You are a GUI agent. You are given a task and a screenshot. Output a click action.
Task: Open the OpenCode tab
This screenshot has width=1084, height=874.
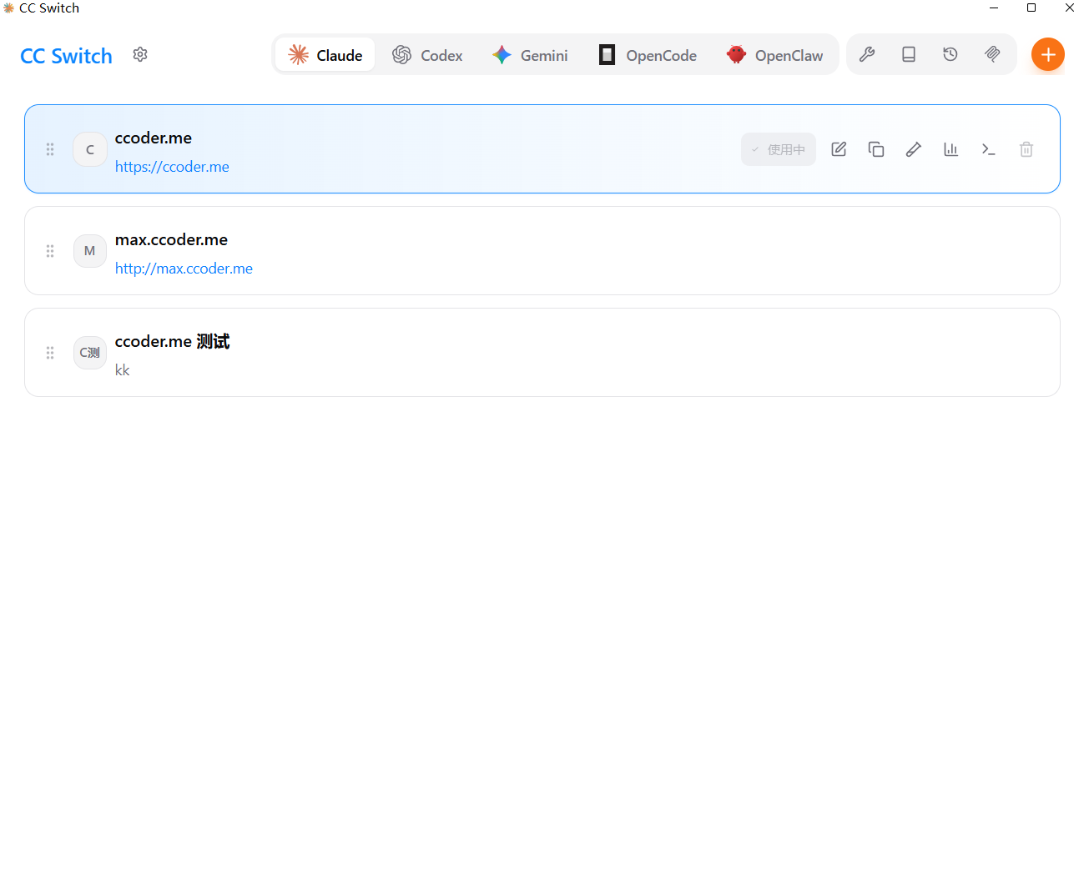(x=648, y=55)
